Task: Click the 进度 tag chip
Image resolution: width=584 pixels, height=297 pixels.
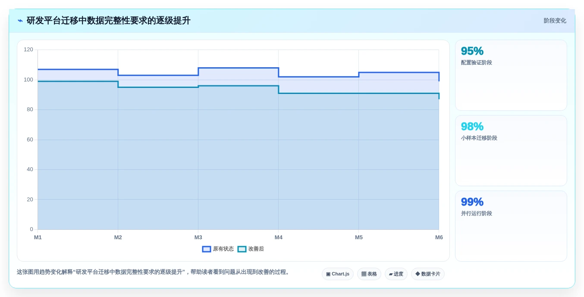Action: coord(396,274)
